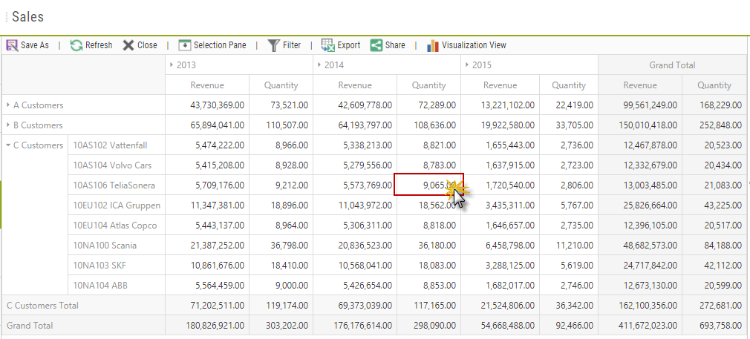Click the Sales panel title
750x339 pixels.
point(27,17)
